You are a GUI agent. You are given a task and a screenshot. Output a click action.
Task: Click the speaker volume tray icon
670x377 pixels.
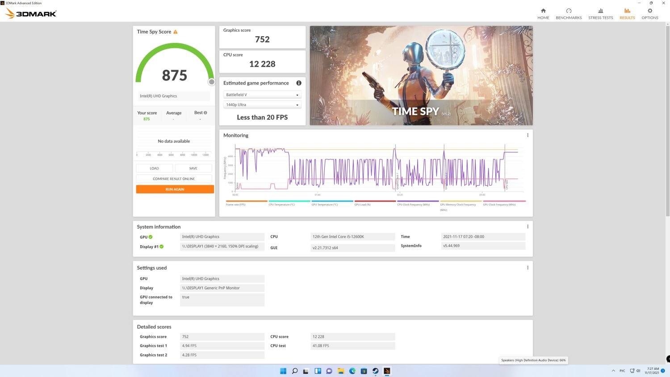(x=638, y=371)
